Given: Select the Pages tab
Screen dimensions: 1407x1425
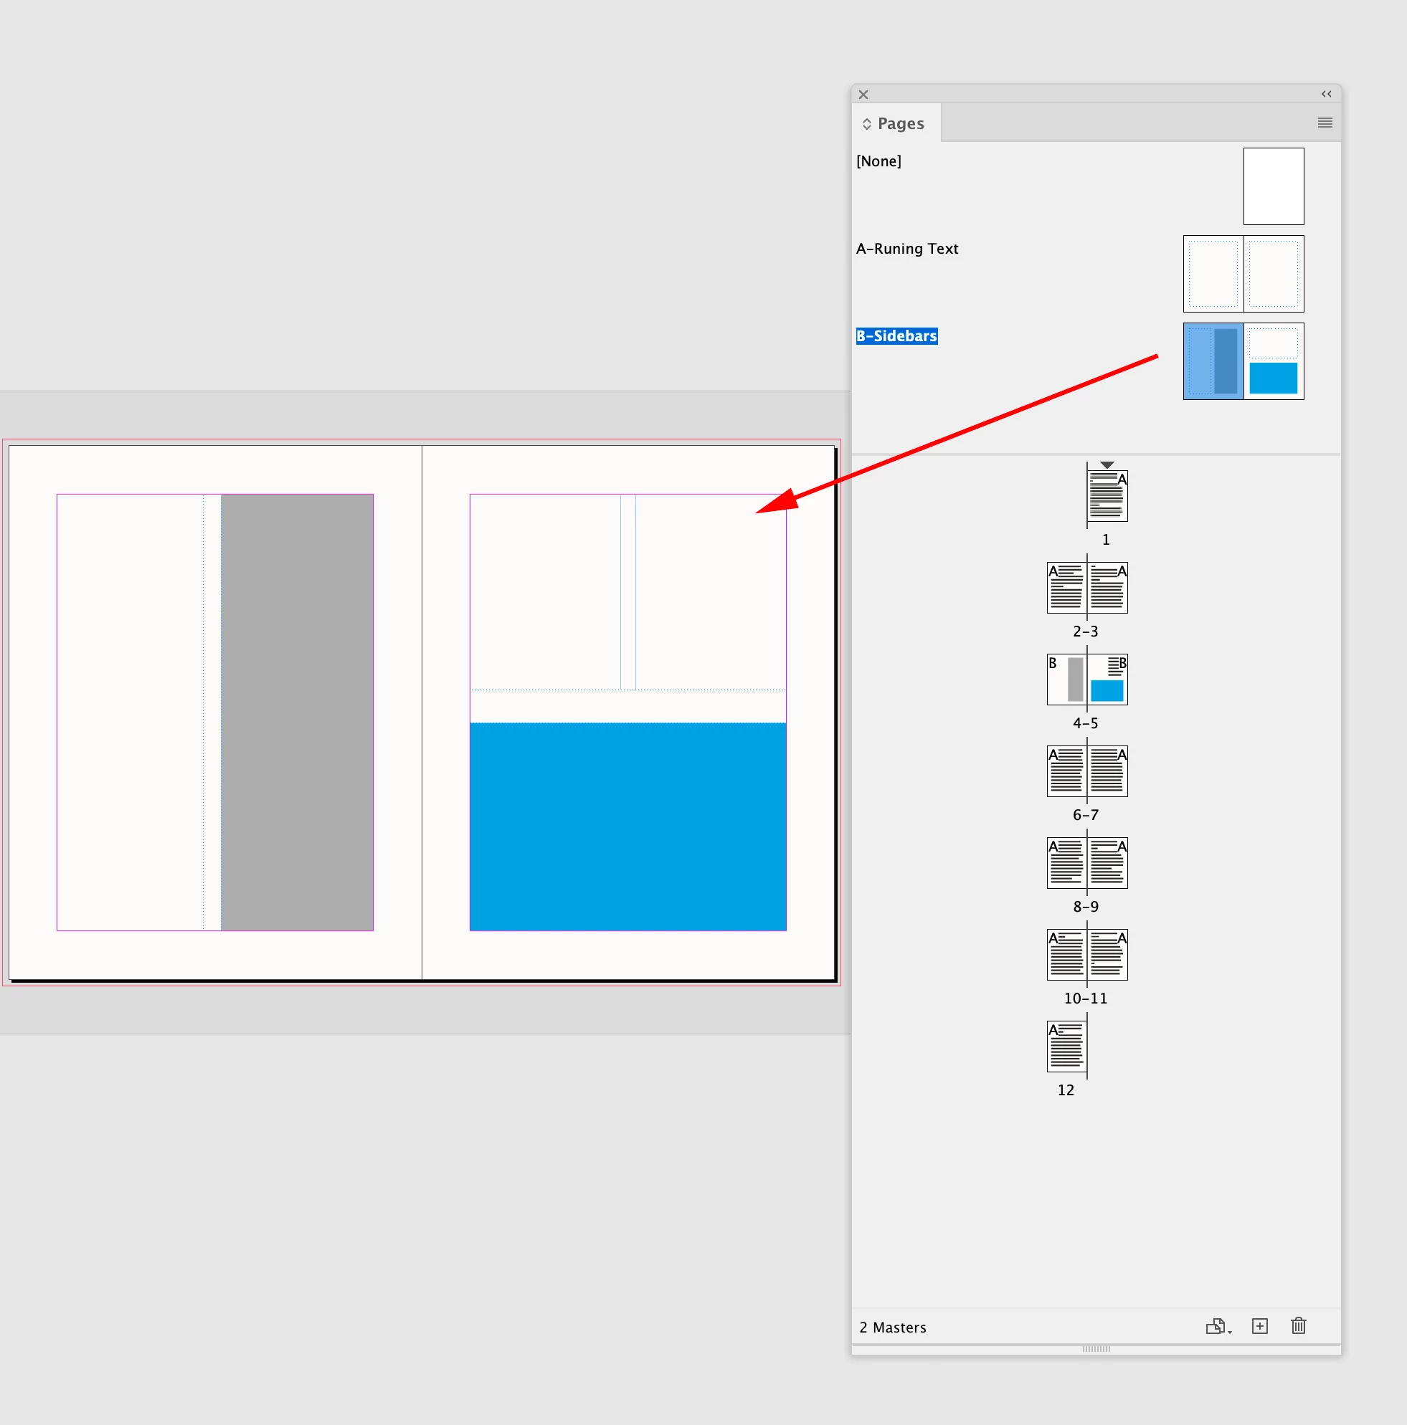Looking at the screenshot, I should 900,124.
